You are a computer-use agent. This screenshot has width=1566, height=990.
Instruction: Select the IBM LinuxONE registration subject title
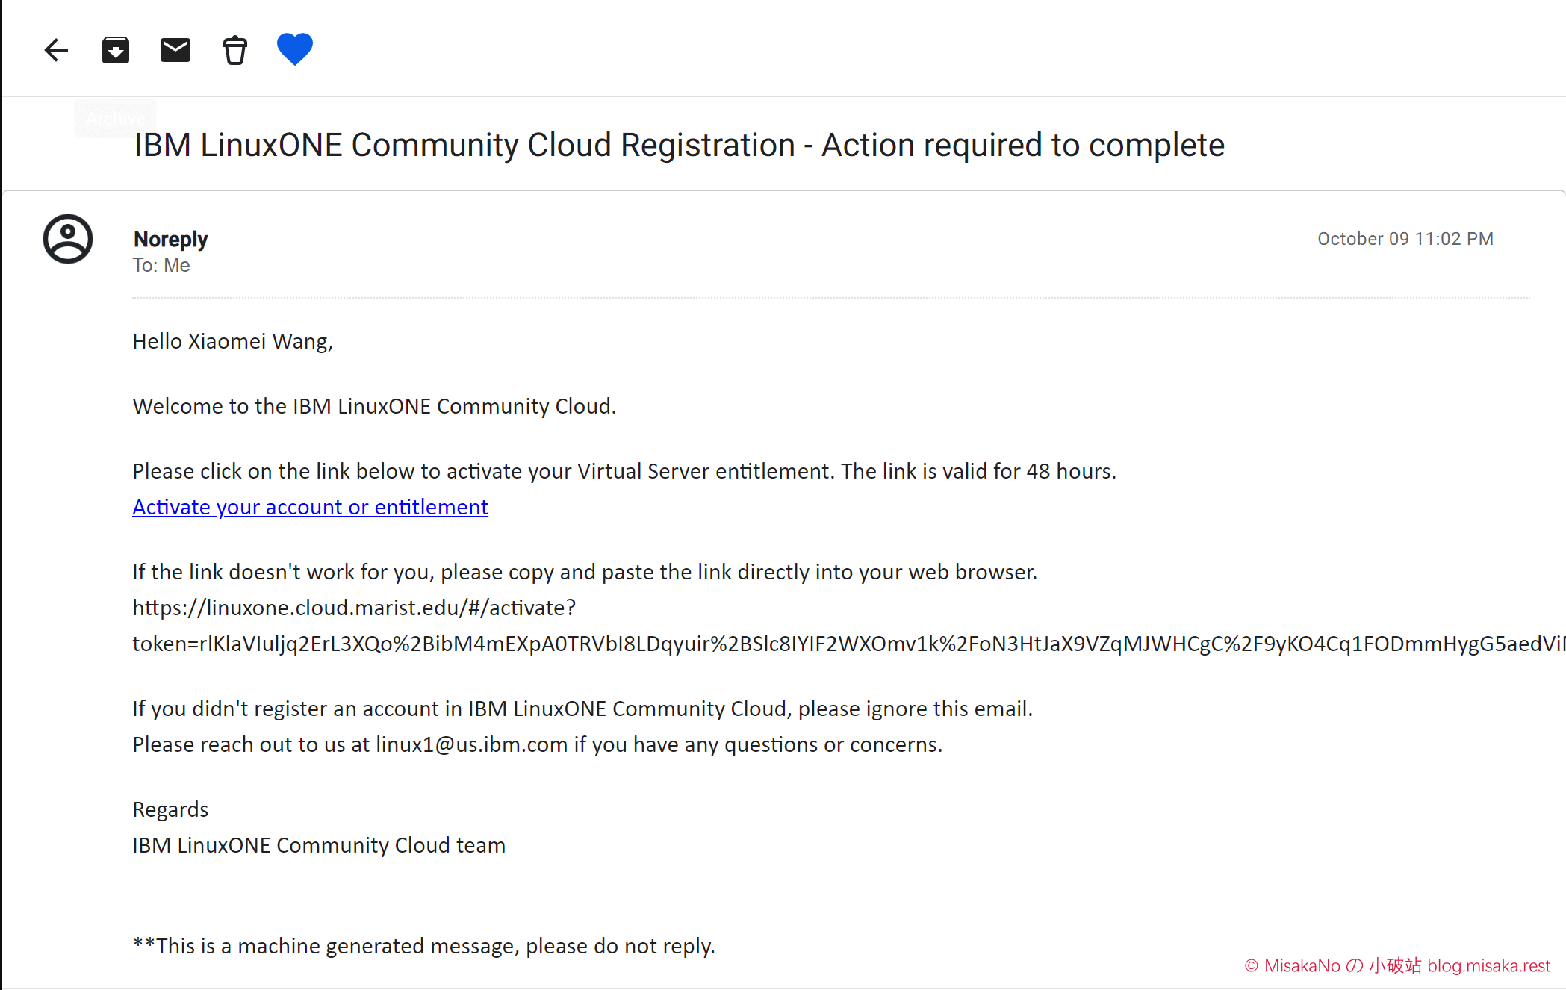pyautogui.click(x=679, y=145)
